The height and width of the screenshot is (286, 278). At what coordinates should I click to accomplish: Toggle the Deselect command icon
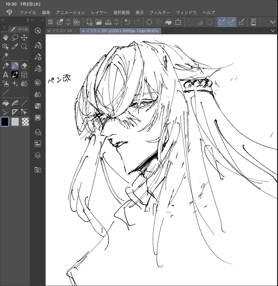click(190, 22)
